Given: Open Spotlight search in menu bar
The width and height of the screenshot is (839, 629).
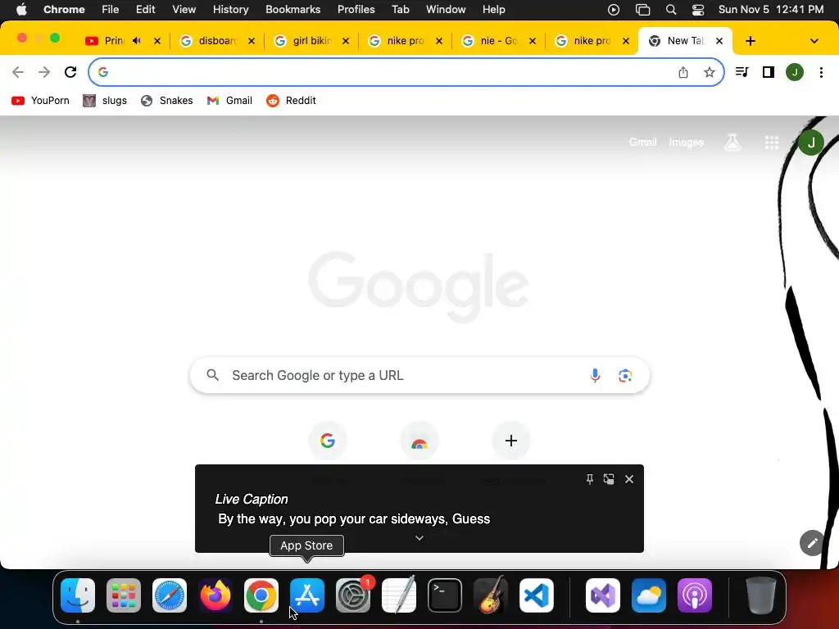Looking at the screenshot, I should [x=670, y=10].
